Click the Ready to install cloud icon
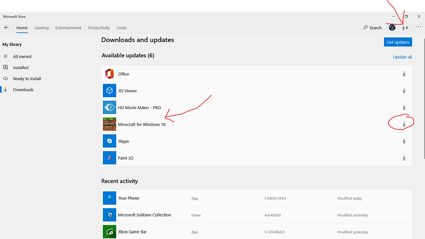Viewport: 425px width, 239px height. [x=5, y=78]
